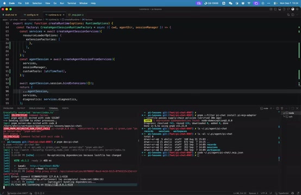
Task: Switch to the Ports panel tab
Action: point(65,108)
